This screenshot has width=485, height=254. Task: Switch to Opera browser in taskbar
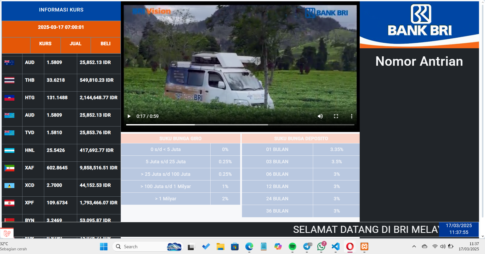pos(350,246)
